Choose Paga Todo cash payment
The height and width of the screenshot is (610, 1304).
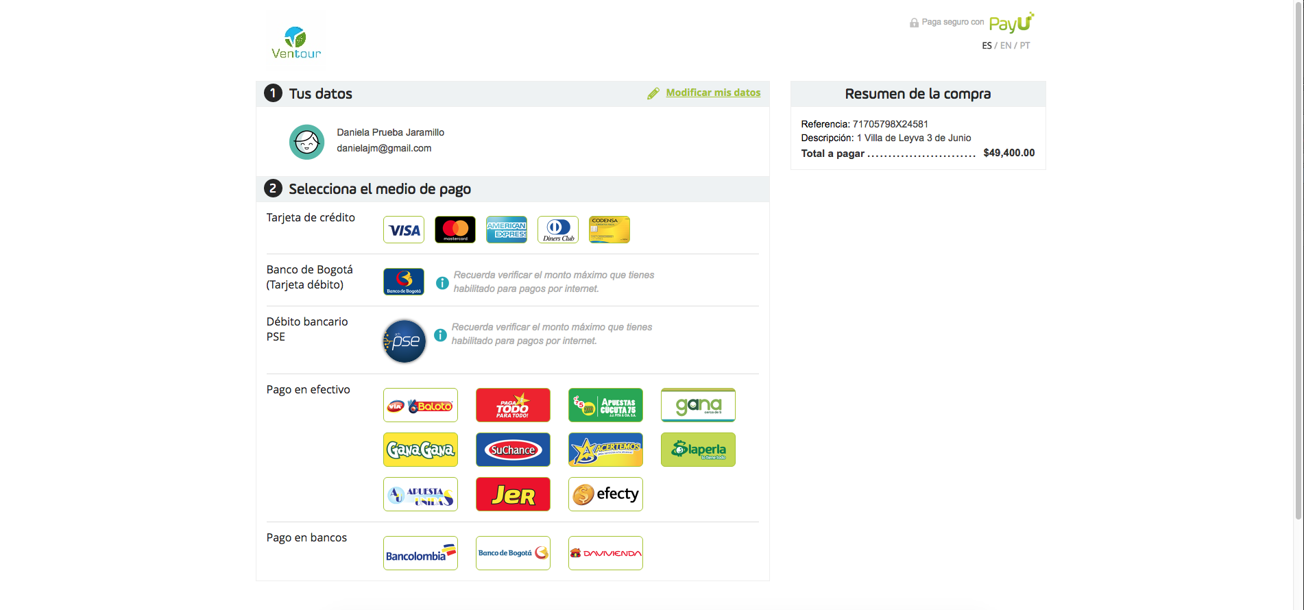(x=513, y=405)
